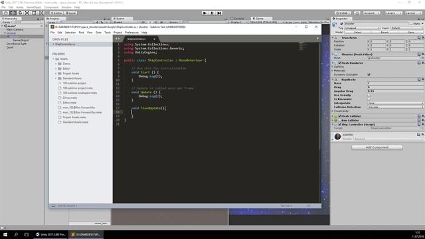This screenshot has height=239, width=425.
Task: Click the Sublime status bar panel switcher icon
Action: point(53,206)
